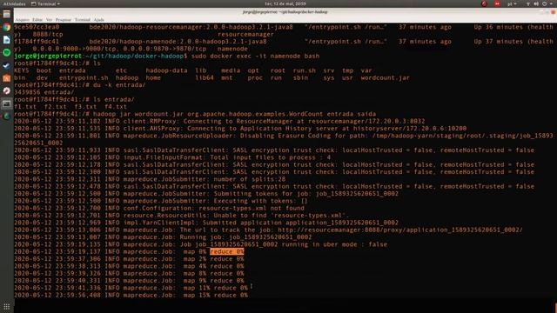The width and height of the screenshot is (557, 313).
Task: Click 'entrypoint.sh' in the ls output
Action: [x=84, y=77]
